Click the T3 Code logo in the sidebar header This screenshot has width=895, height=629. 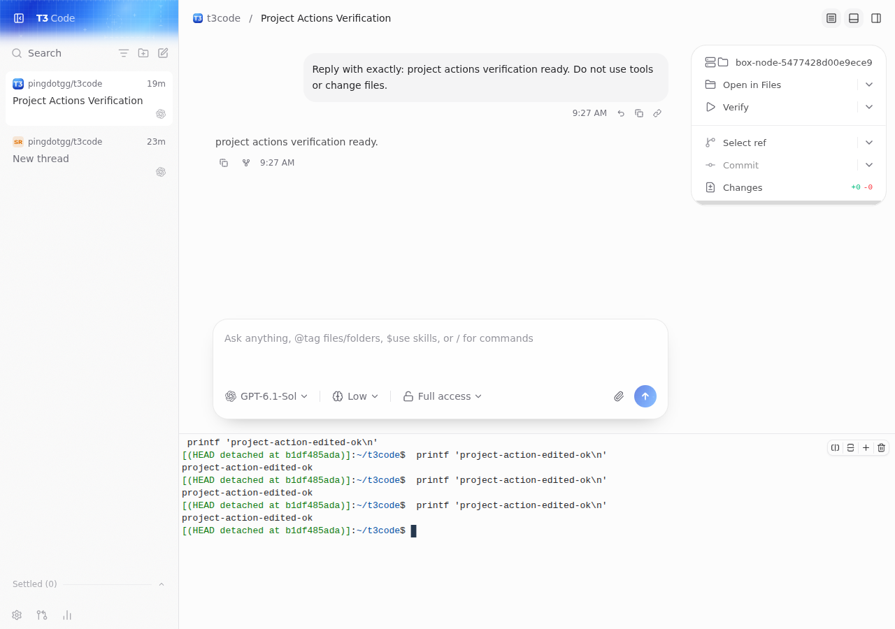pyautogui.click(x=55, y=18)
